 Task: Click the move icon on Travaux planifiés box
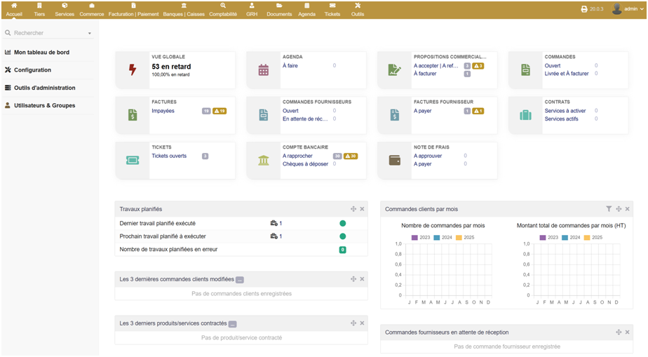coord(353,209)
